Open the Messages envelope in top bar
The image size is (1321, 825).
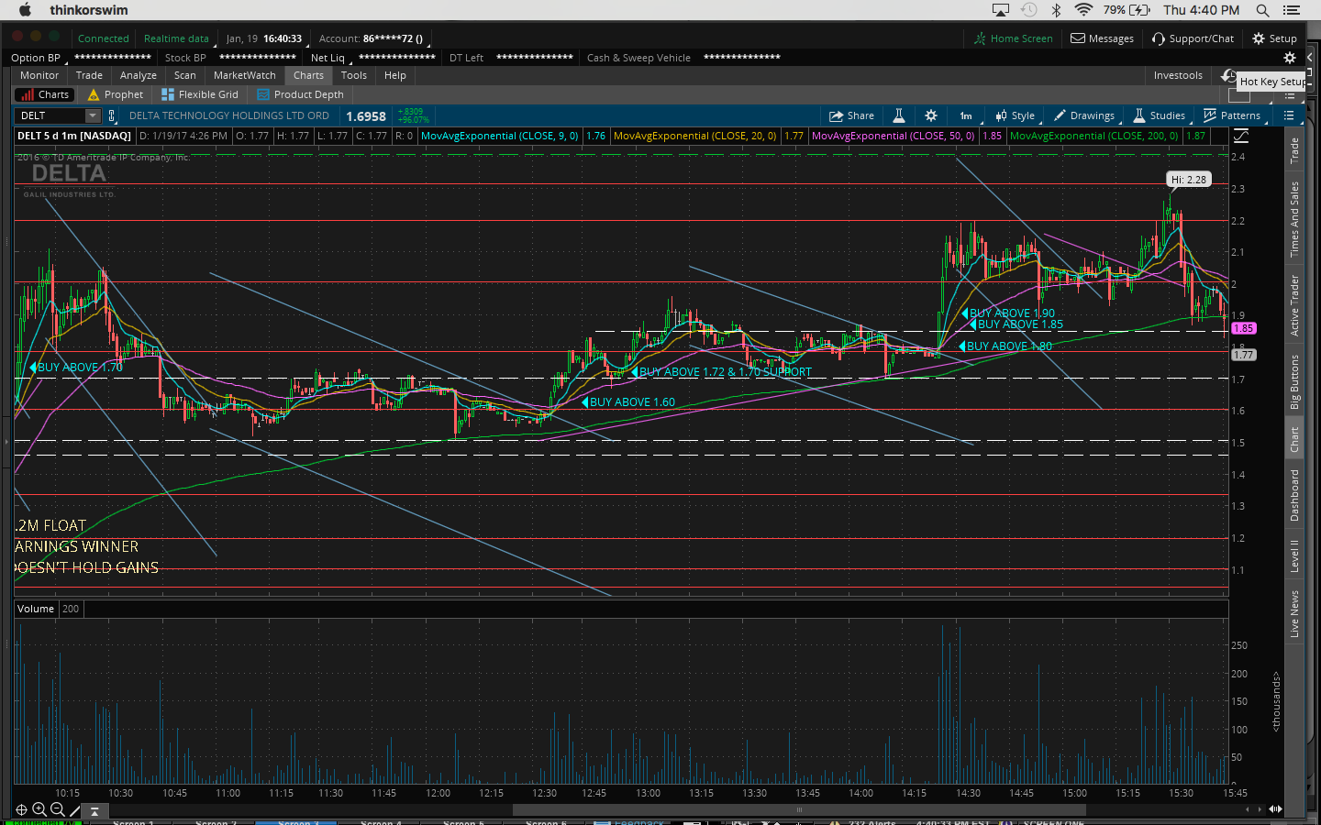(1102, 38)
